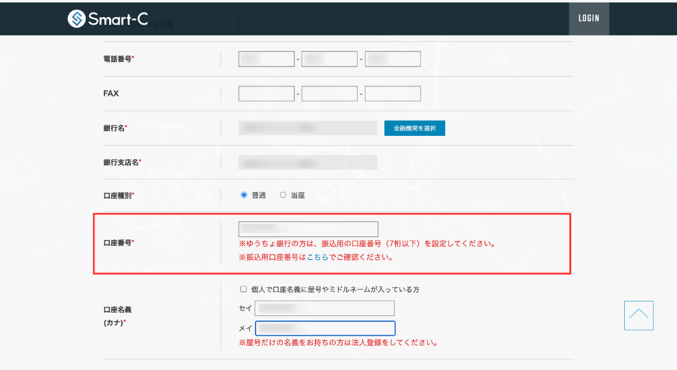Viewport: 677px width, 370px height.
Task: Click the 銀行支店名 field
Action: (x=308, y=162)
